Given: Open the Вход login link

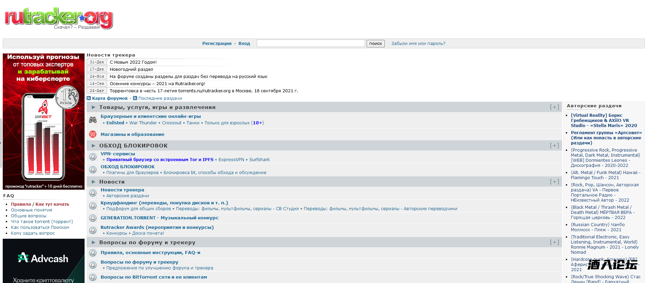Looking at the screenshot, I should [x=244, y=44].
